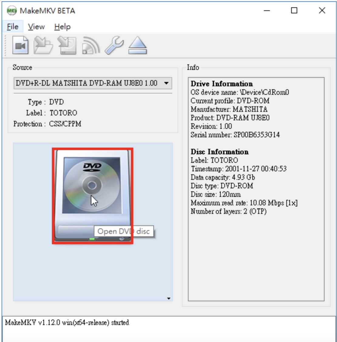Open video files toolbar icon
This screenshot has width=337, height=342.
pyautogui.click(x=20, y=45)
